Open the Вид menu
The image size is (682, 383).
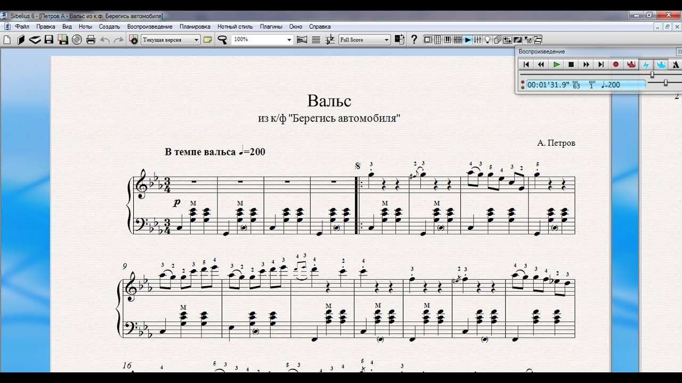tap(67, 27)
